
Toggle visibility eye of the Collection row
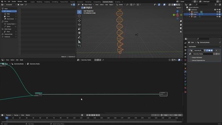[x=217, y=10]
